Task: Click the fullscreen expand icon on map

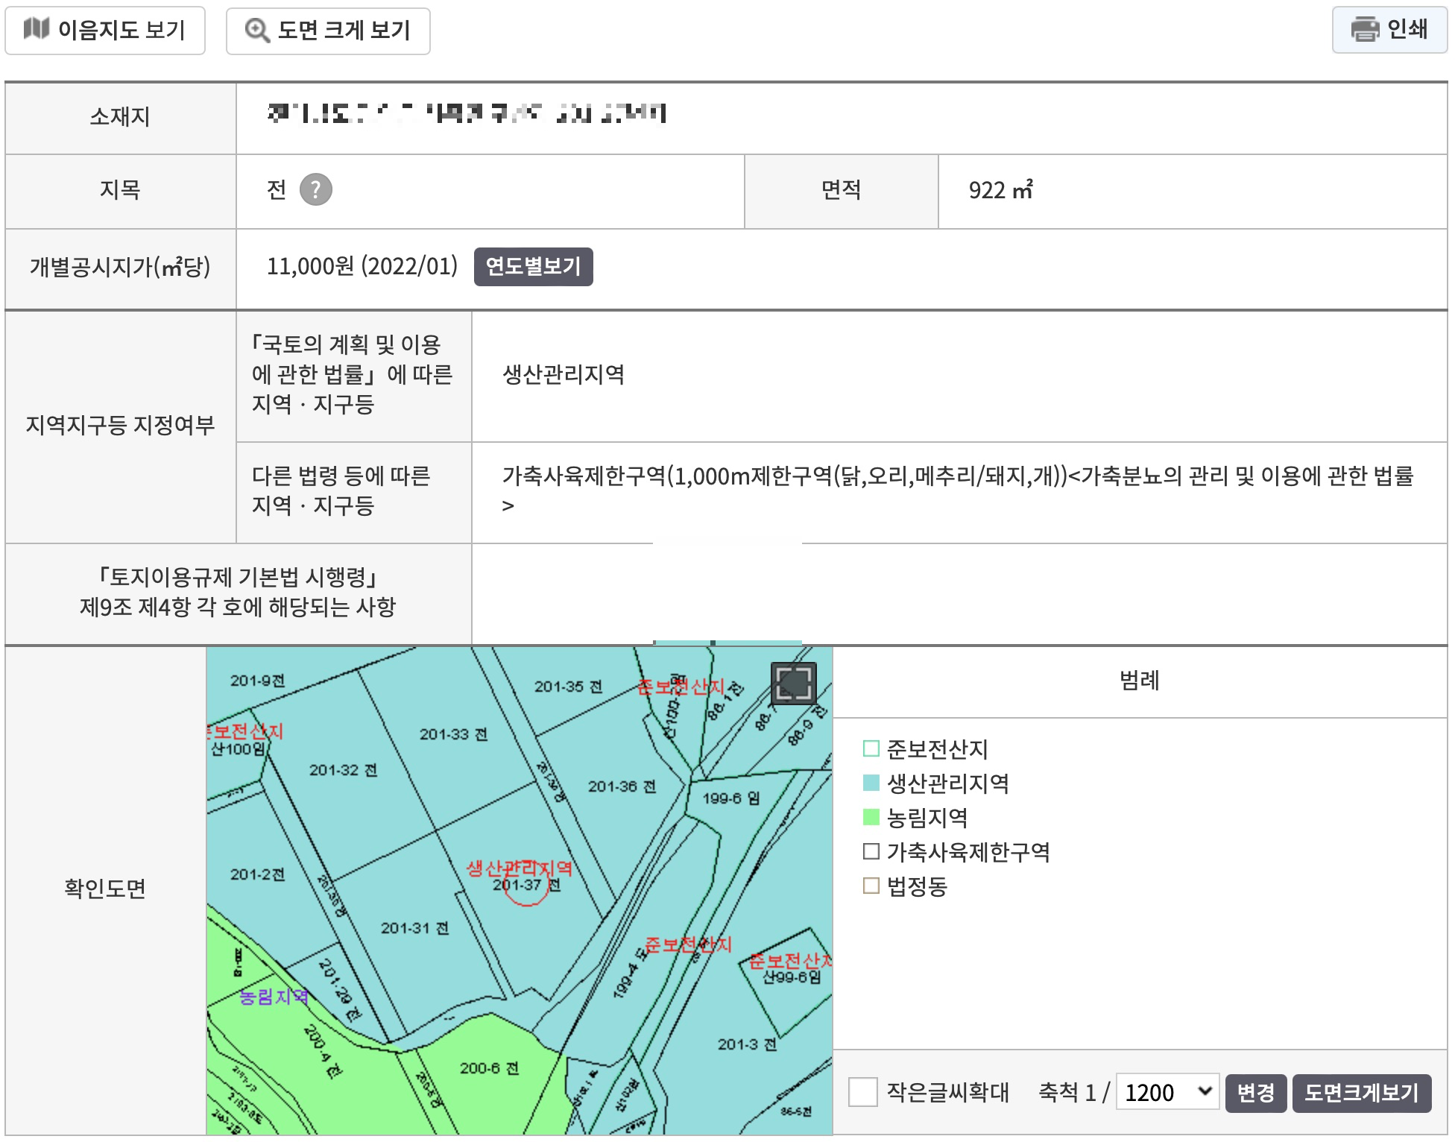Action: pyautogui.click(x=792, y=683)
